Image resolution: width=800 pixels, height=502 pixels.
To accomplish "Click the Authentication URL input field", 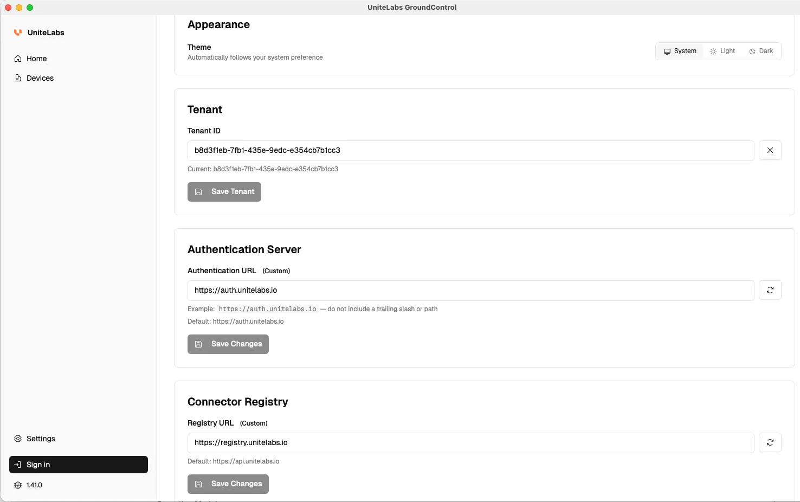I will coord(470,291).
